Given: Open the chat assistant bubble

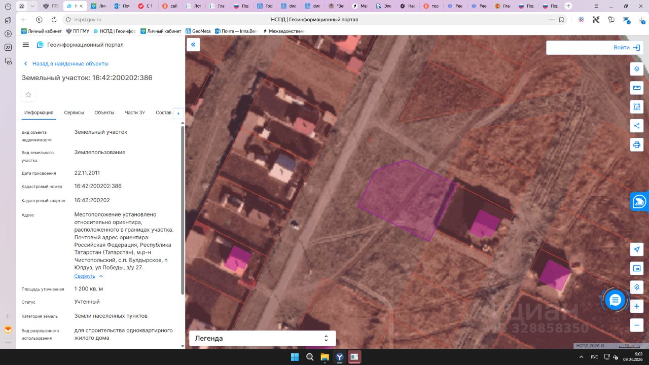Looking at the screenshot, I should tap(615, 300).
